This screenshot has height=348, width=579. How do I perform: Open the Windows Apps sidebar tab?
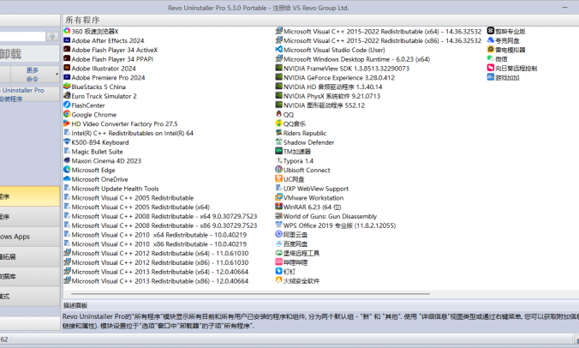pos(29,237)
